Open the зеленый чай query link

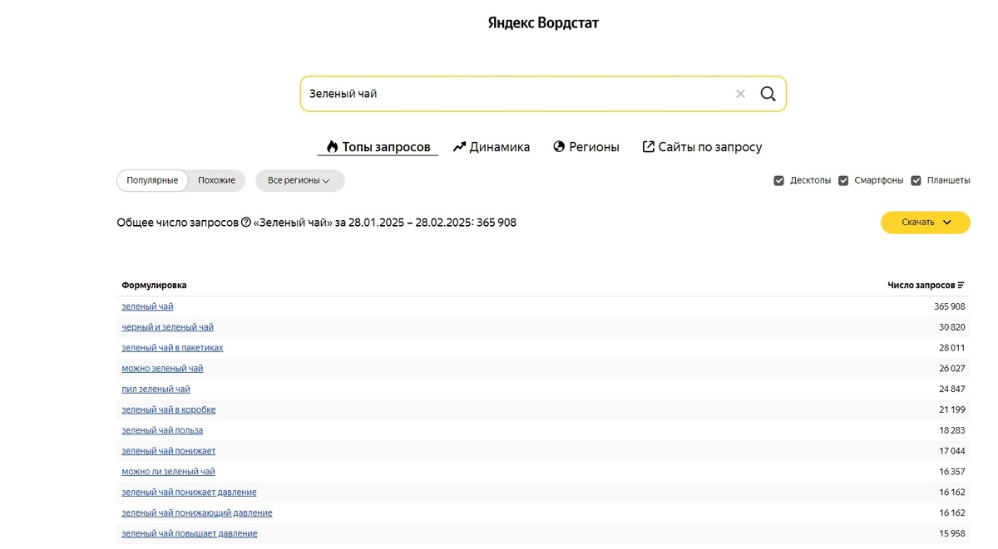(147, 306)
